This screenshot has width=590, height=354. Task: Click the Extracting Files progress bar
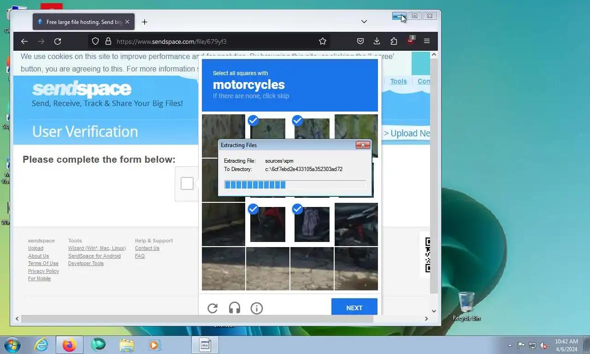click(x=295, y=185)
